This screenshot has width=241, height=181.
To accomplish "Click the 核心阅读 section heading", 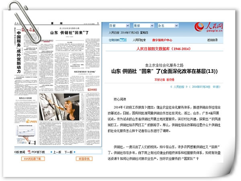I will coord(120,99).
